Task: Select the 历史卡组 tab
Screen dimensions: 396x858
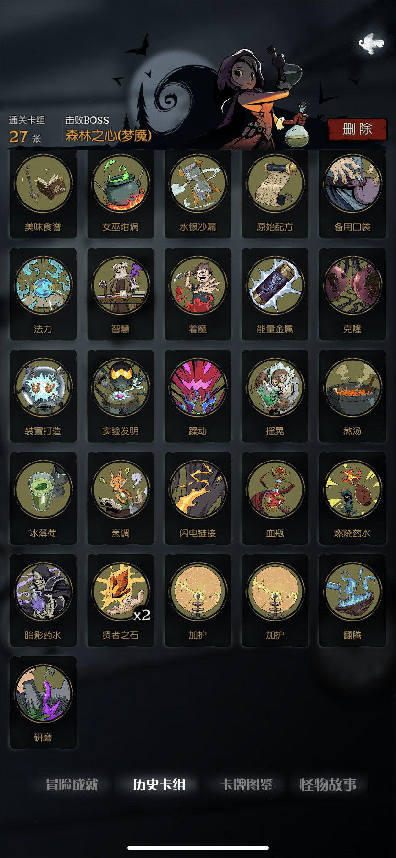Action: (x=159, y=785)
